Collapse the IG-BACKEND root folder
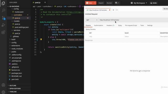The image size is (168, 94). pyautogui.click(x=14, y=6)
